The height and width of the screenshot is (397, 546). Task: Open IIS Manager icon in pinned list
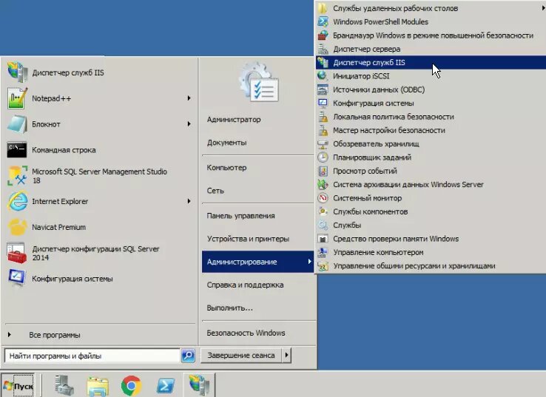coord(17,72)
